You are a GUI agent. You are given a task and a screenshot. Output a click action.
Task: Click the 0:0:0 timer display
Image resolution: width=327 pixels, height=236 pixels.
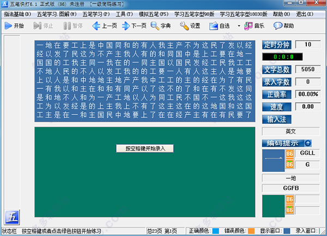click(282, 57)
